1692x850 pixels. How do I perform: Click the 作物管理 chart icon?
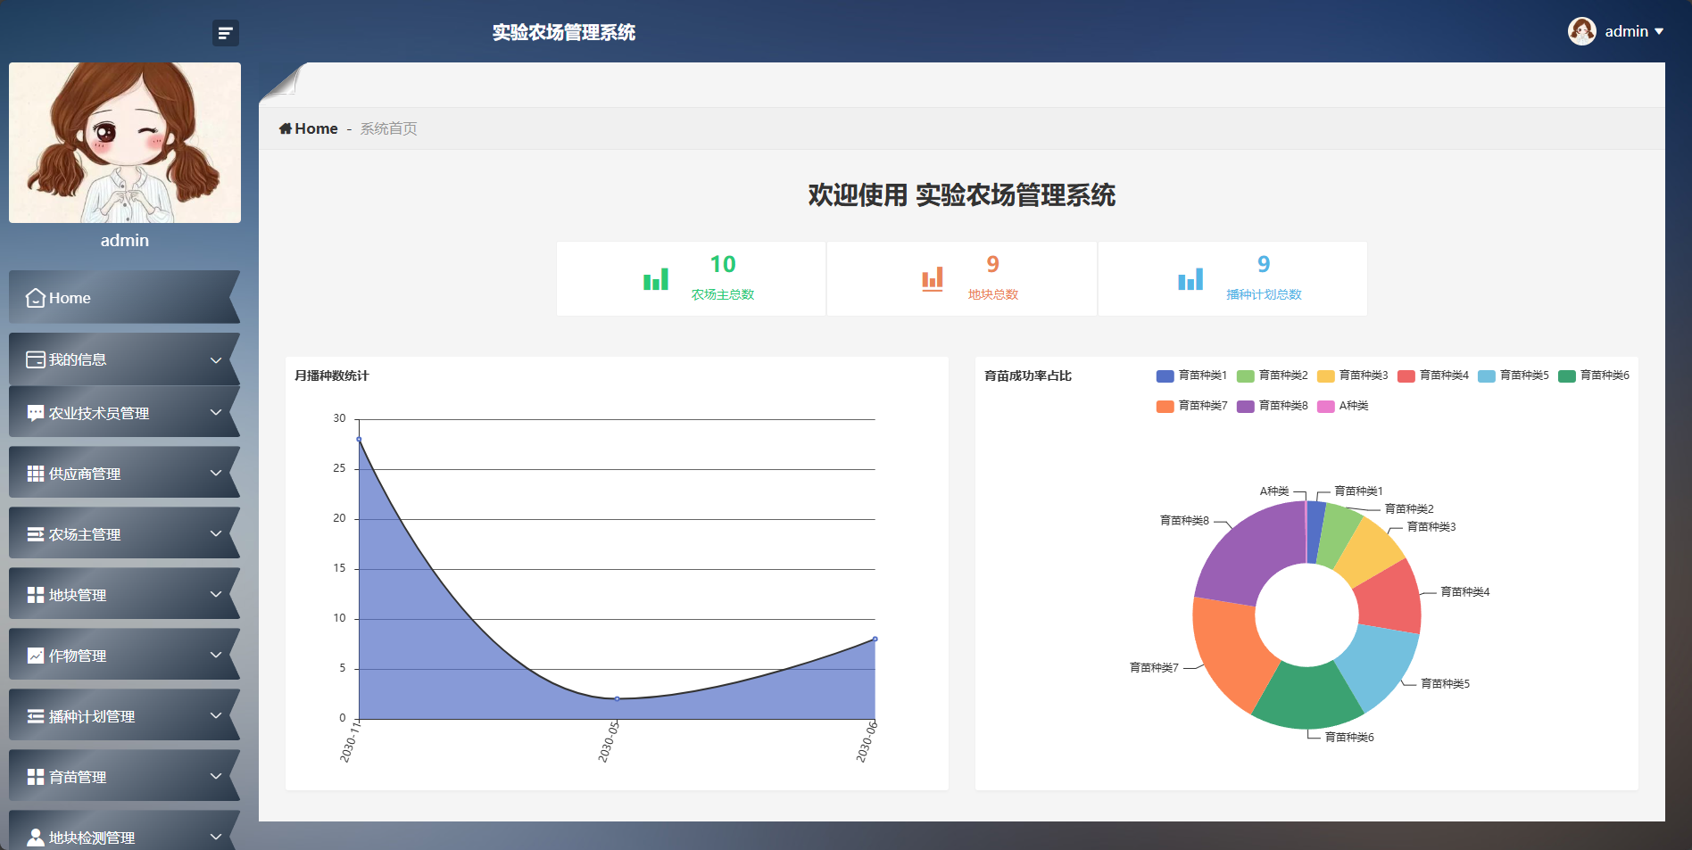point(36,656)
